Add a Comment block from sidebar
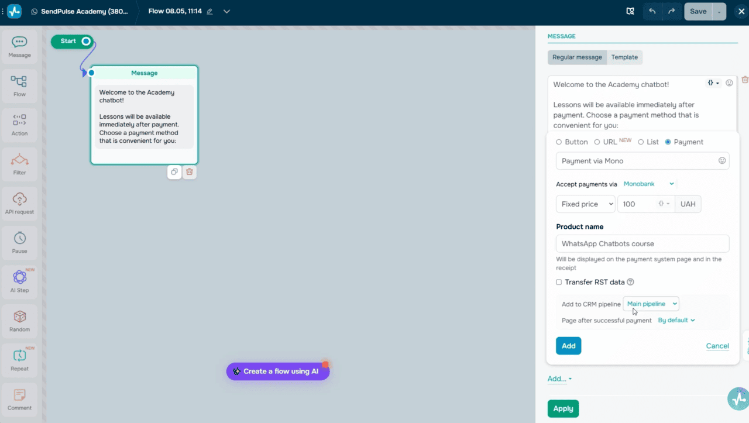749x423 pixels. (19, 400)
